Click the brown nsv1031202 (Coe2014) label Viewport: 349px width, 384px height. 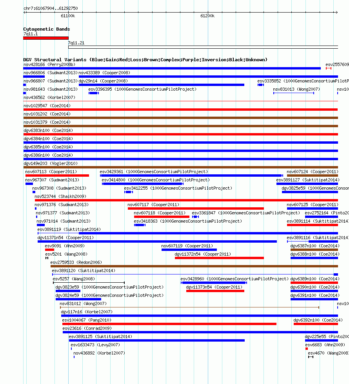click(47, 114)
